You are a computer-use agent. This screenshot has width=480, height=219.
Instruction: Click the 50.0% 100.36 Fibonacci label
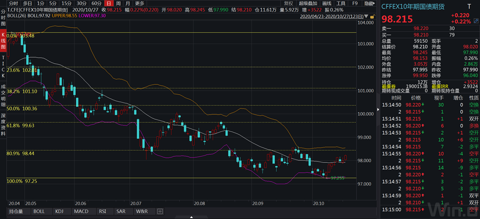[22, 108]
